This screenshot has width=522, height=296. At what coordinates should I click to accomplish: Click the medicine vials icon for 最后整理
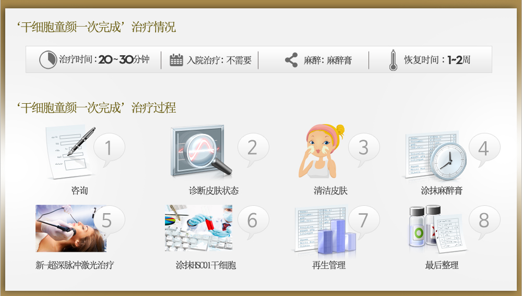pyautogui.click(x=437, y=230)
